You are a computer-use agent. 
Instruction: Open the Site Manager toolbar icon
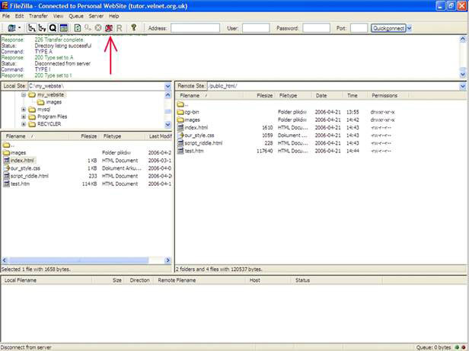click(x=11, y=28)
